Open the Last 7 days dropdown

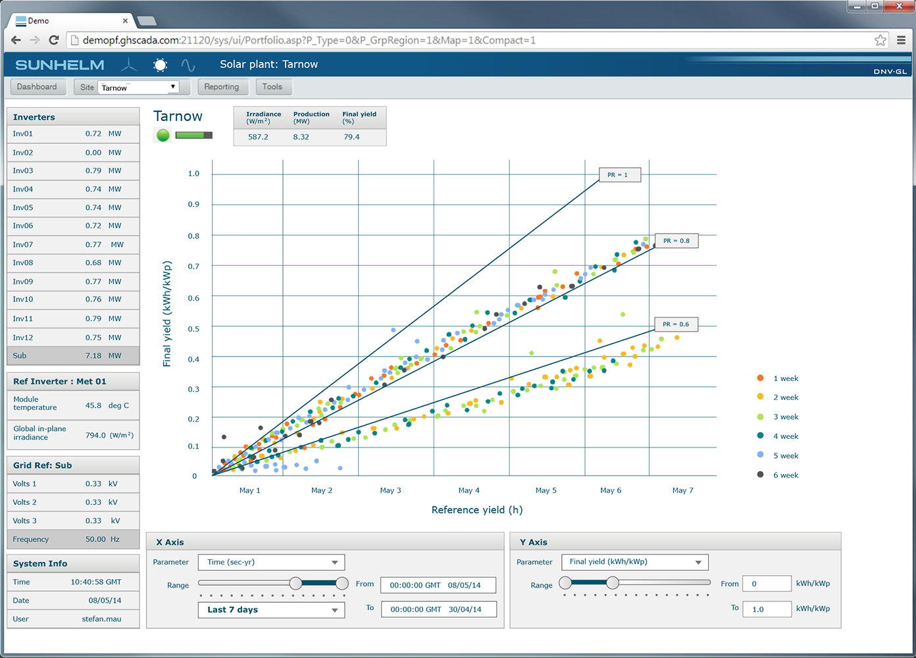click(x=271, y=610)
